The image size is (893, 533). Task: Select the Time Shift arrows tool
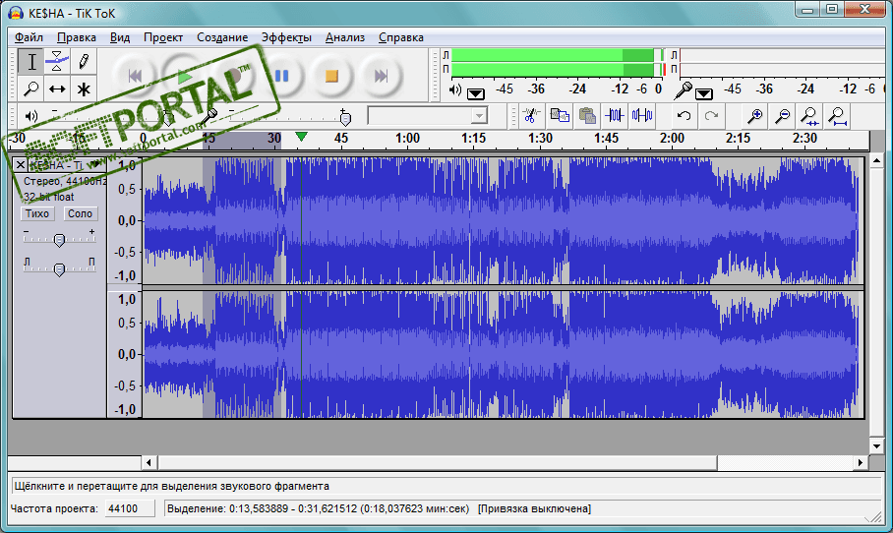point(57,89)
